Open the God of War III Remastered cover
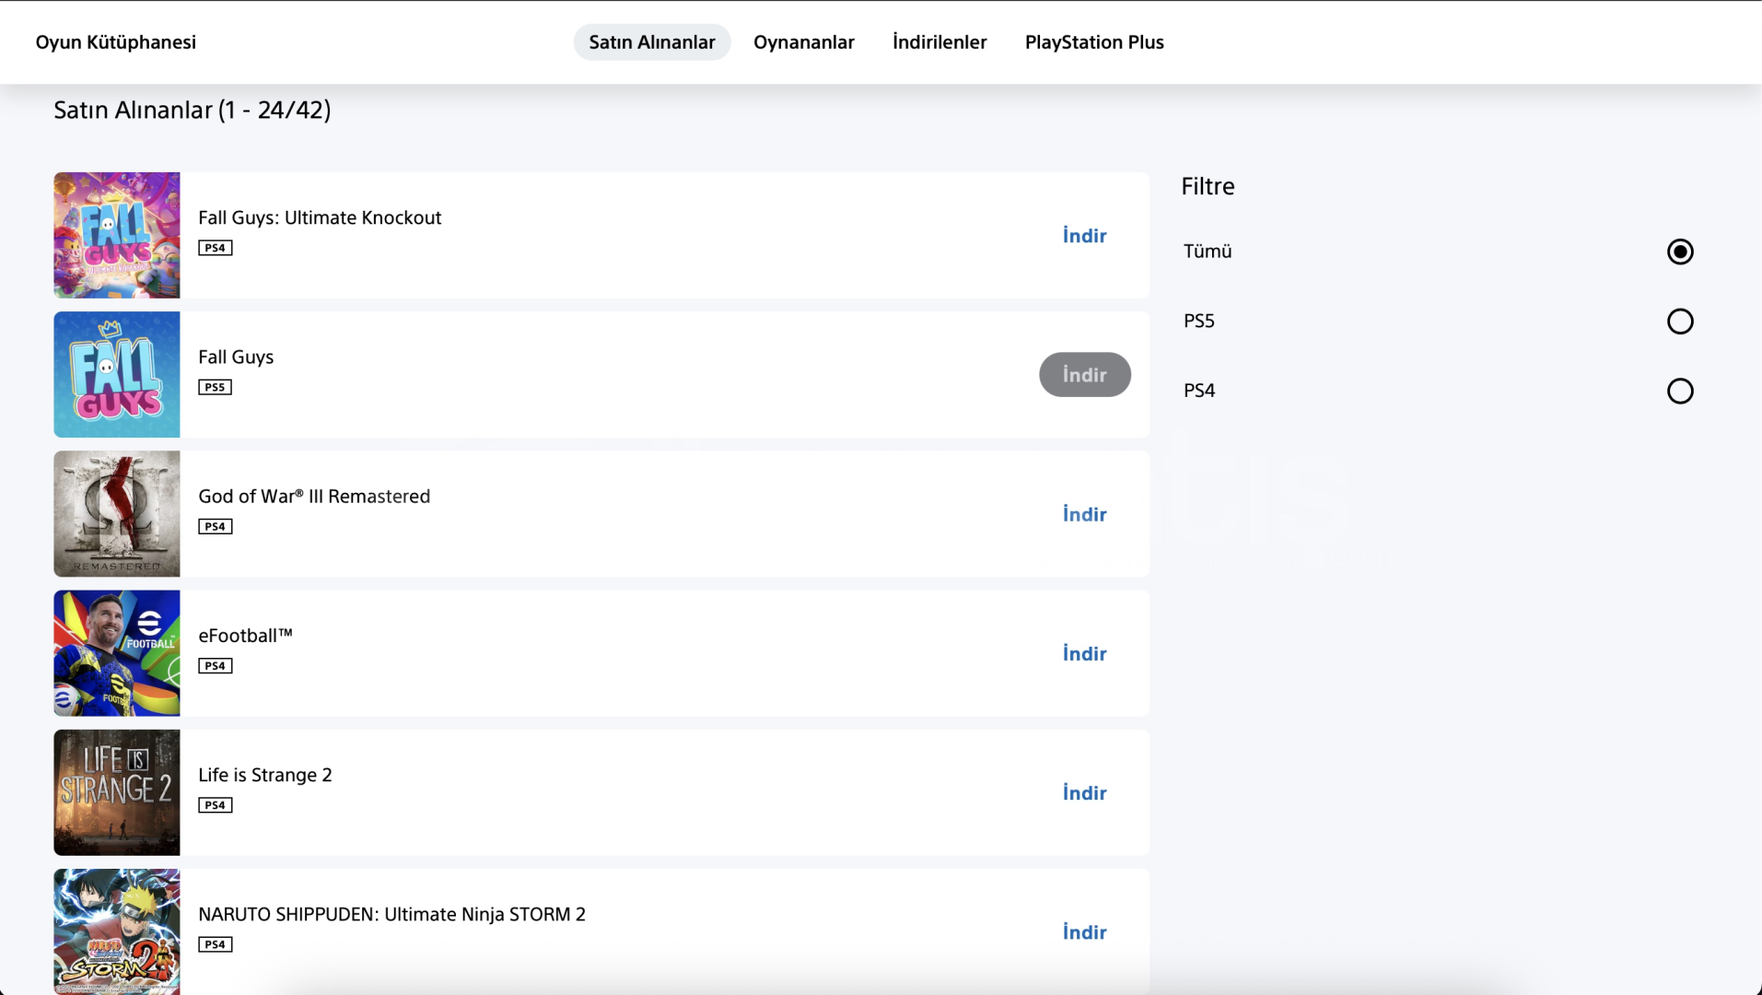Image resolution: width=1762 pixels, height=995 pixels. coord(117,514)
